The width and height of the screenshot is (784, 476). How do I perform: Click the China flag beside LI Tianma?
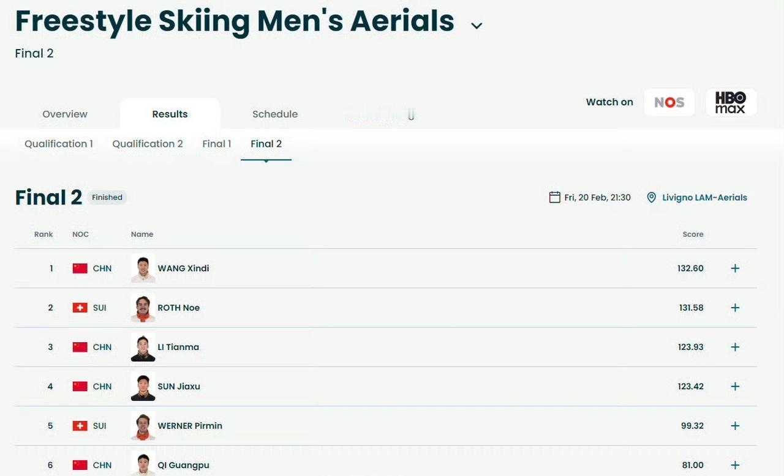coord(80,347)
